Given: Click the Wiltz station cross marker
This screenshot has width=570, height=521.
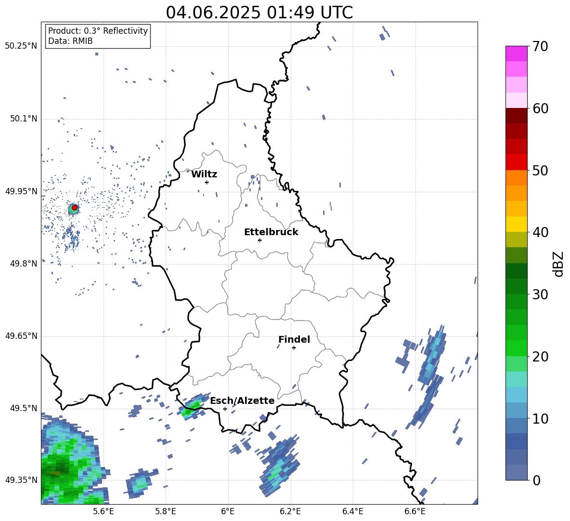Looking at the screenshot, I should pos(207,182).
